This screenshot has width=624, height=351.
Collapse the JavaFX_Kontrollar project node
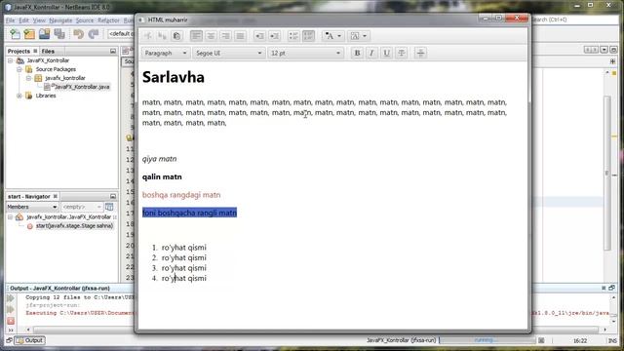coord(11,60)
